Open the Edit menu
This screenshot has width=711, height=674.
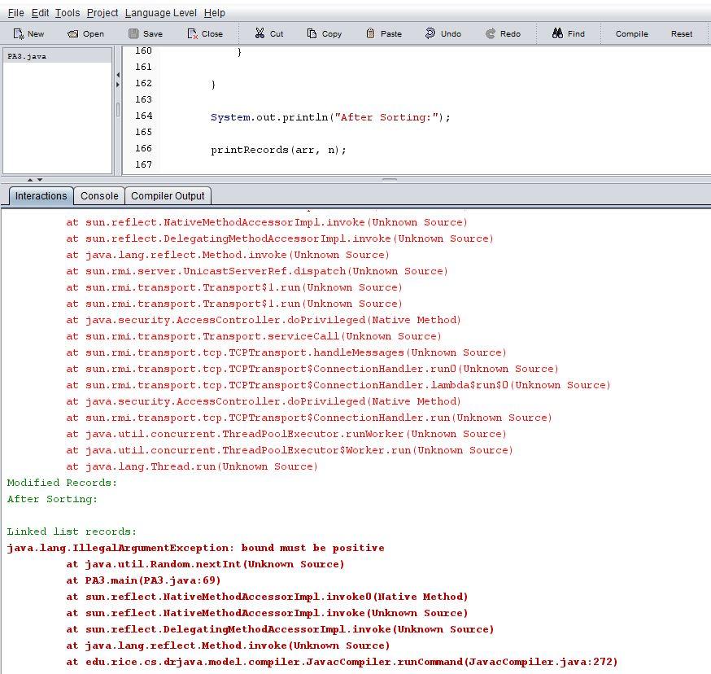pos(40,13)
